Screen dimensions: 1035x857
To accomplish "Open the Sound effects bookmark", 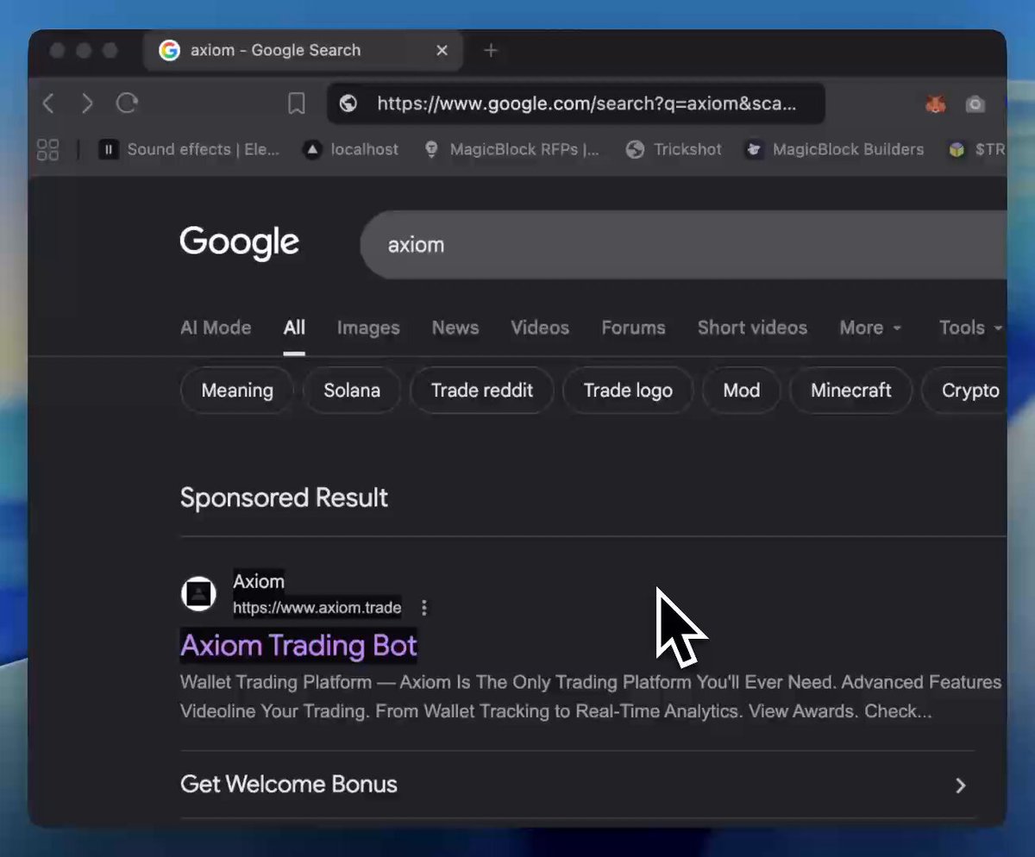I will coord(189,150).
